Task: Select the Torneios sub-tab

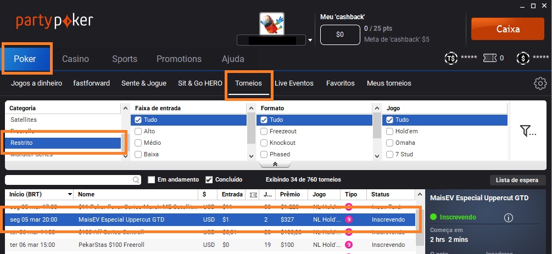Action: click(249, 83)
